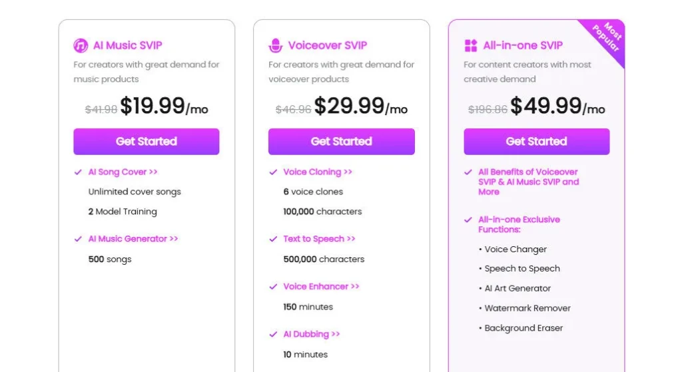Follow the Voice Enhancer >> link
Viewport: 682px width, 372px height.
(321, 286)
